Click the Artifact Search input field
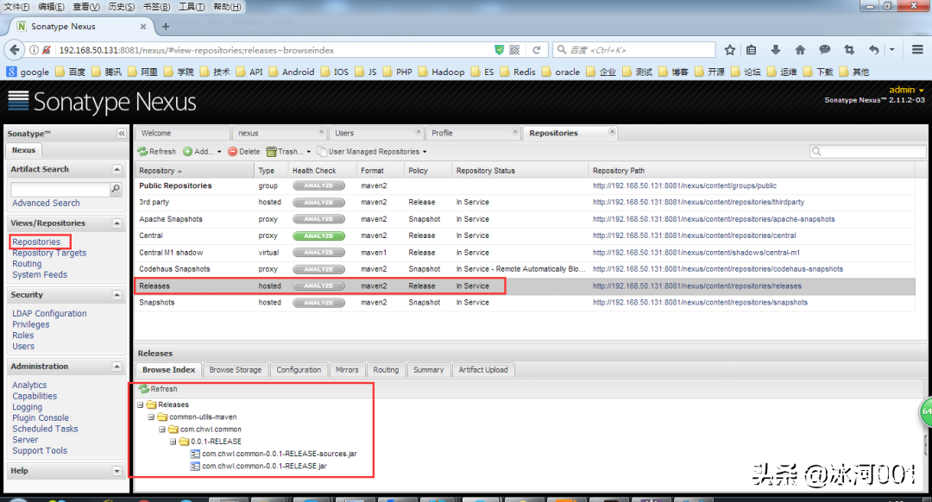Image resolution: width=932 pixels, height=502 pixels. 60,189
